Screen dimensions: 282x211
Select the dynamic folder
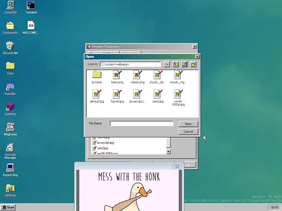tap(97, 77)
